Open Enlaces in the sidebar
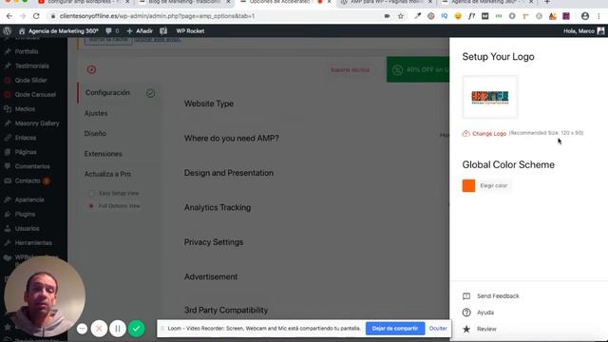 26,138
